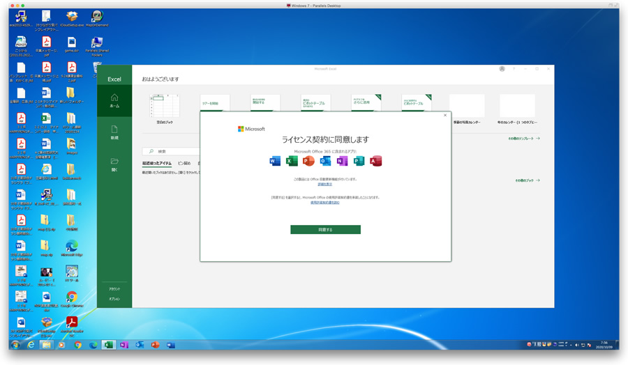
Task: Open PowerPoint from the taskbar
Action: 155,345
